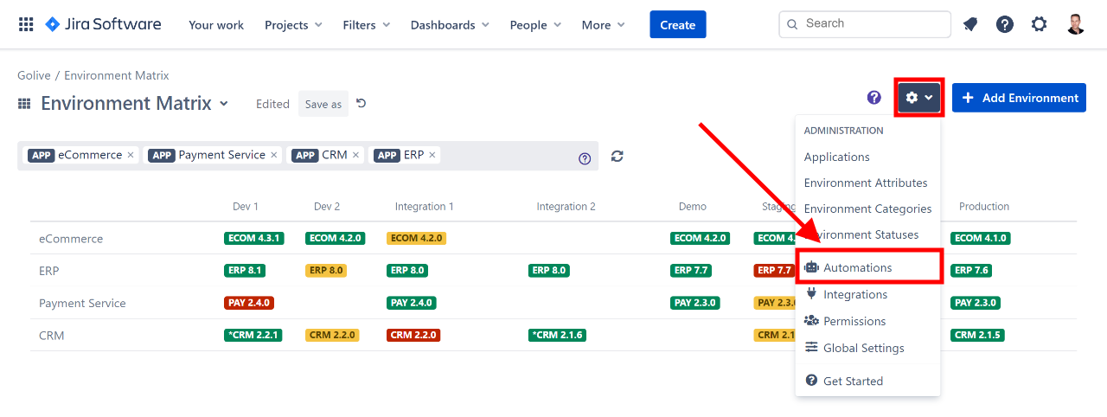Click the undo changes icon beside Save as
This screenshot has height=417, width=1107.
click(362, 104)
